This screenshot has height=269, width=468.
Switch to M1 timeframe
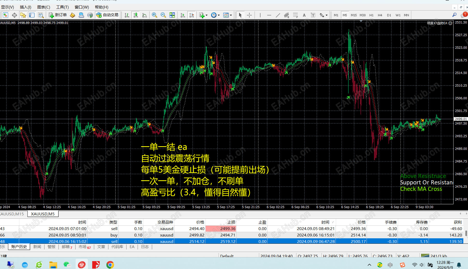coord(336,15)
